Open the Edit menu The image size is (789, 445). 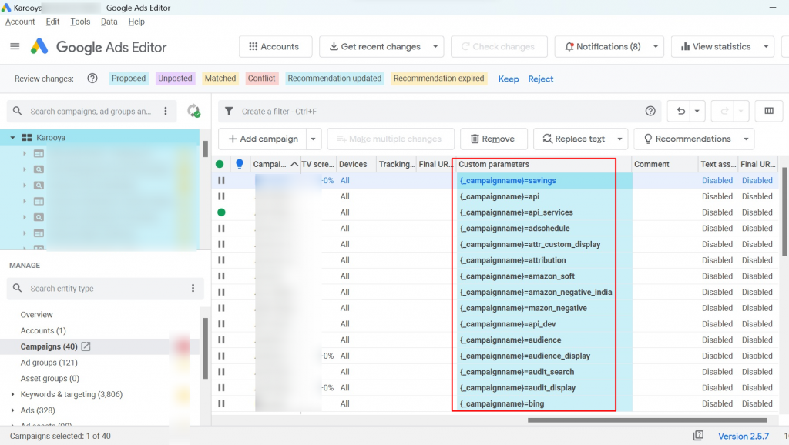coord(52,22)
